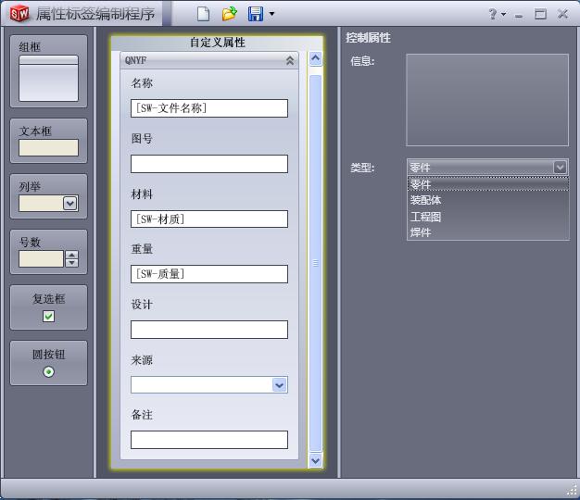Choose 零件 in type list

point(488,184)
